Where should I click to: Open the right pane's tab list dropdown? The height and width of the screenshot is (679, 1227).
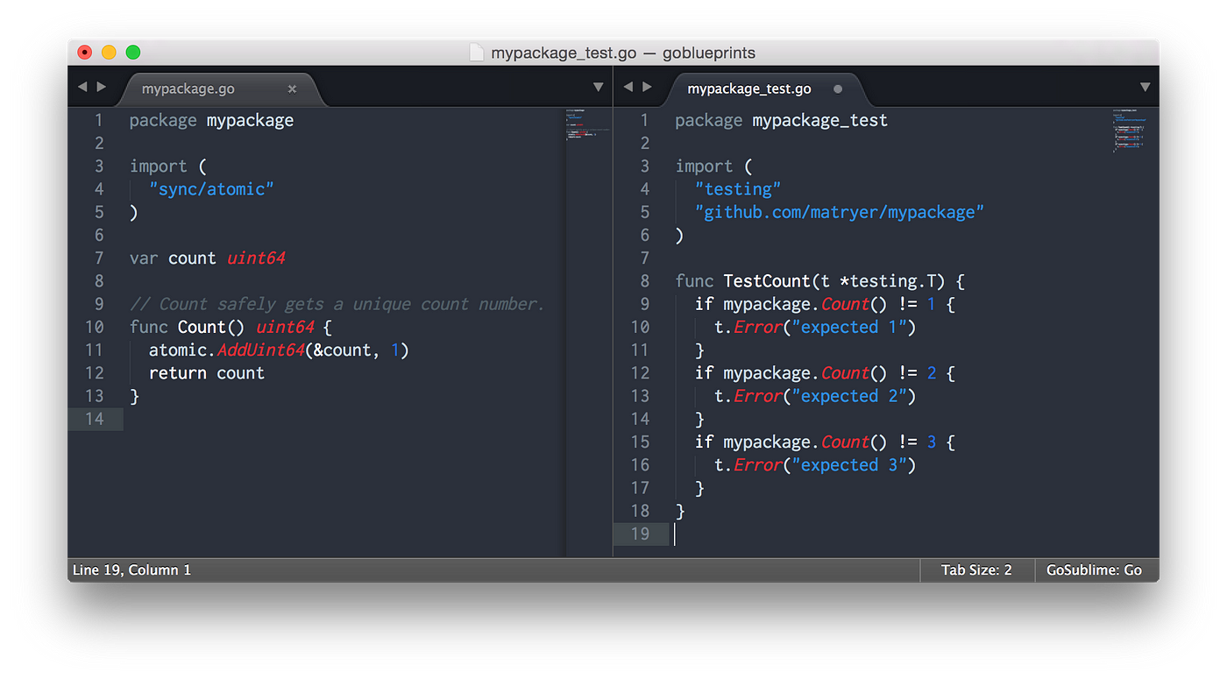(1145, 87)
